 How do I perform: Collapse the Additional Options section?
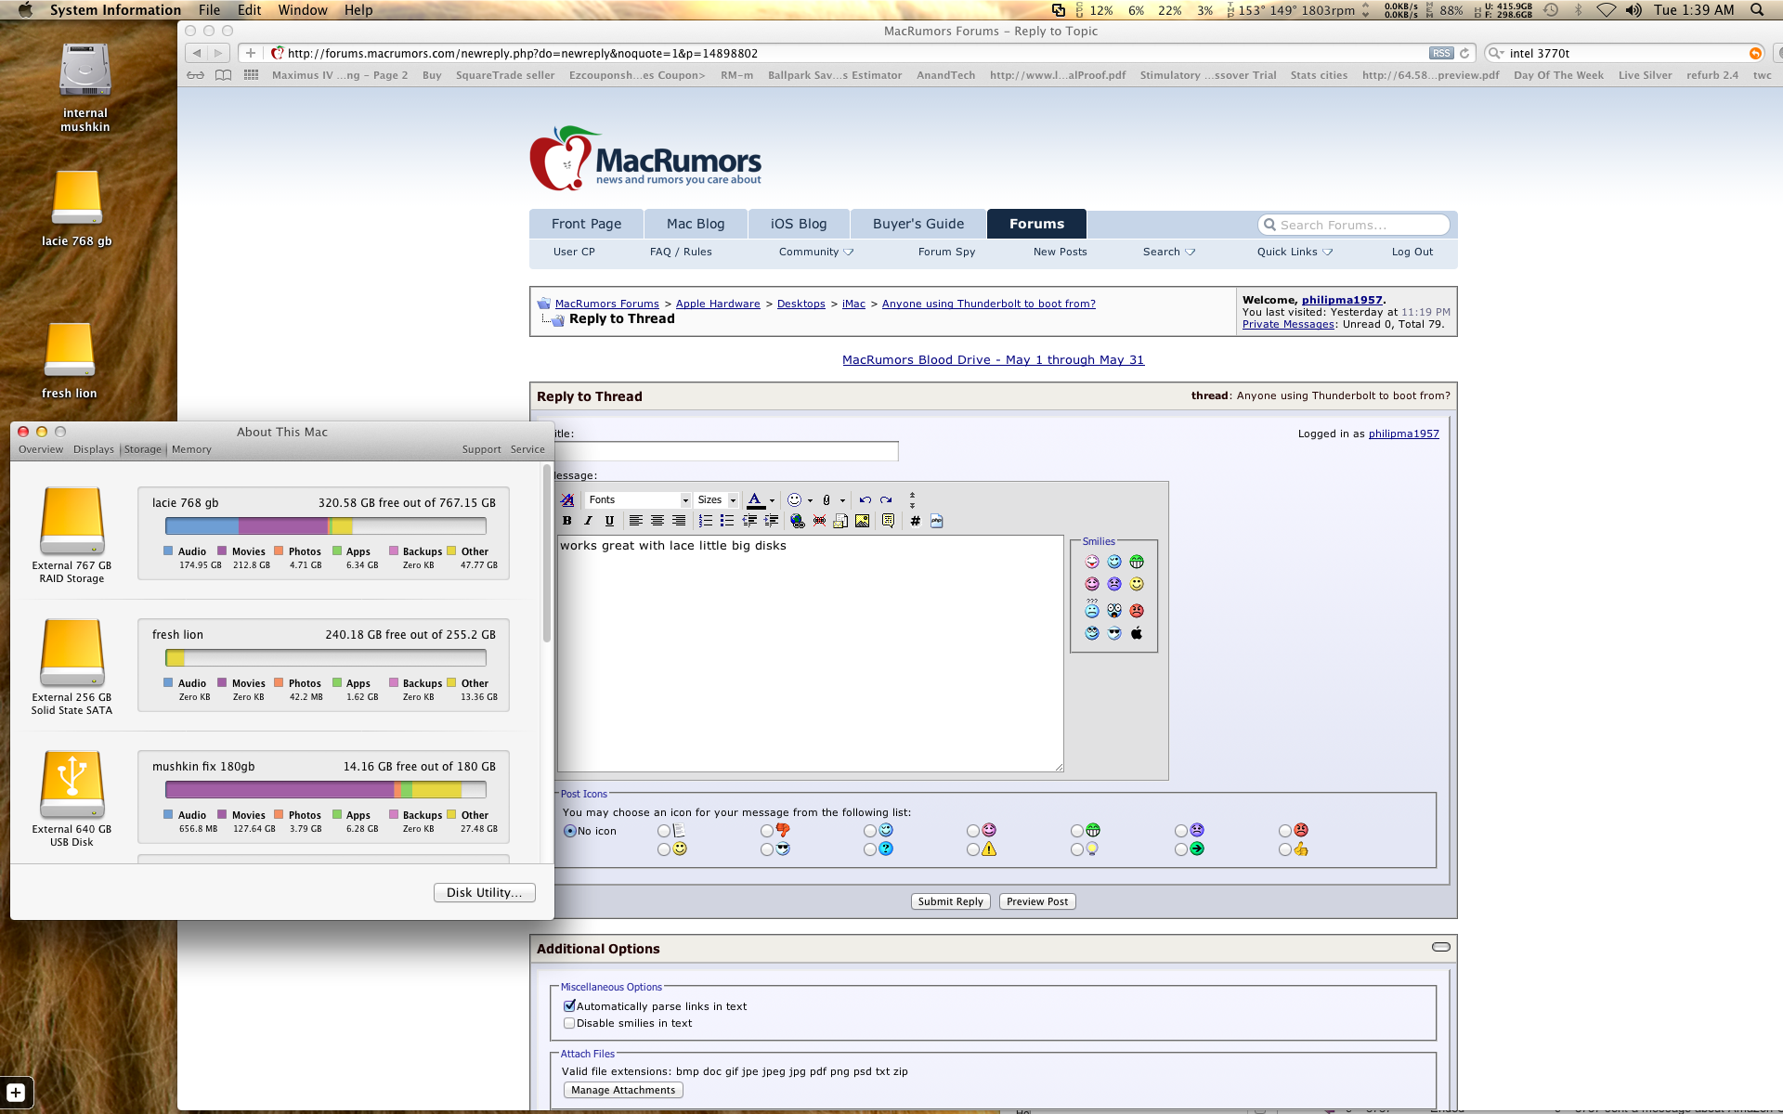coord(1441,947)
